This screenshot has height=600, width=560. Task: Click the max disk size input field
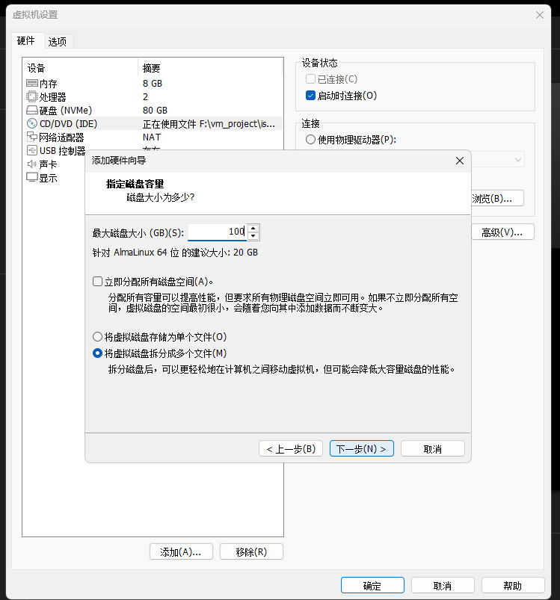(217, 232)
